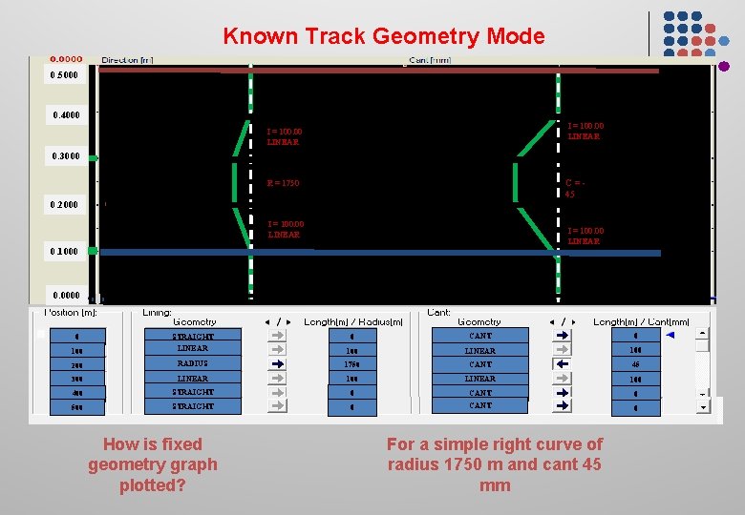Select Lining length field at position 300
Screen dimensions: 745x515
[352, 379]
